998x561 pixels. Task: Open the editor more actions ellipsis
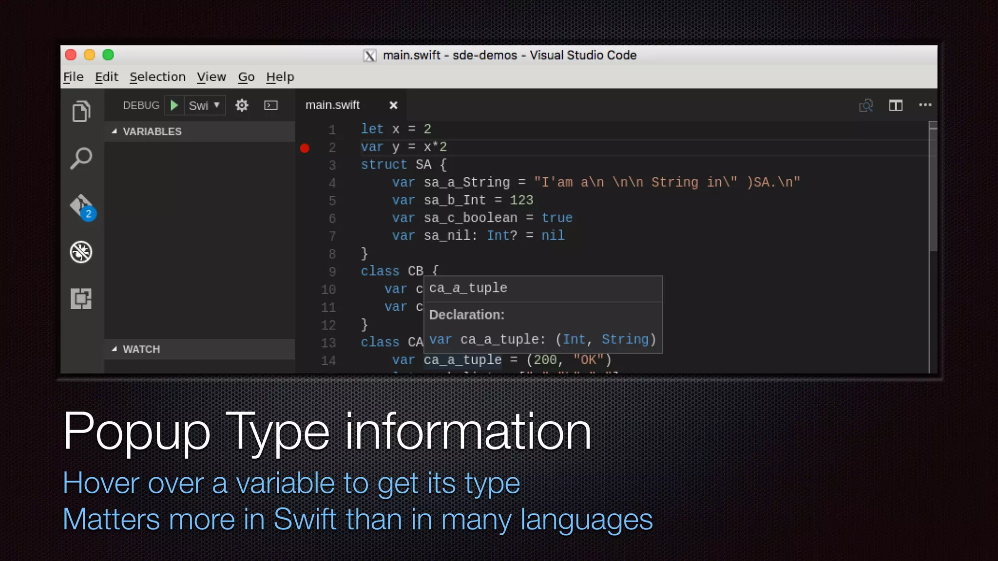925,105
